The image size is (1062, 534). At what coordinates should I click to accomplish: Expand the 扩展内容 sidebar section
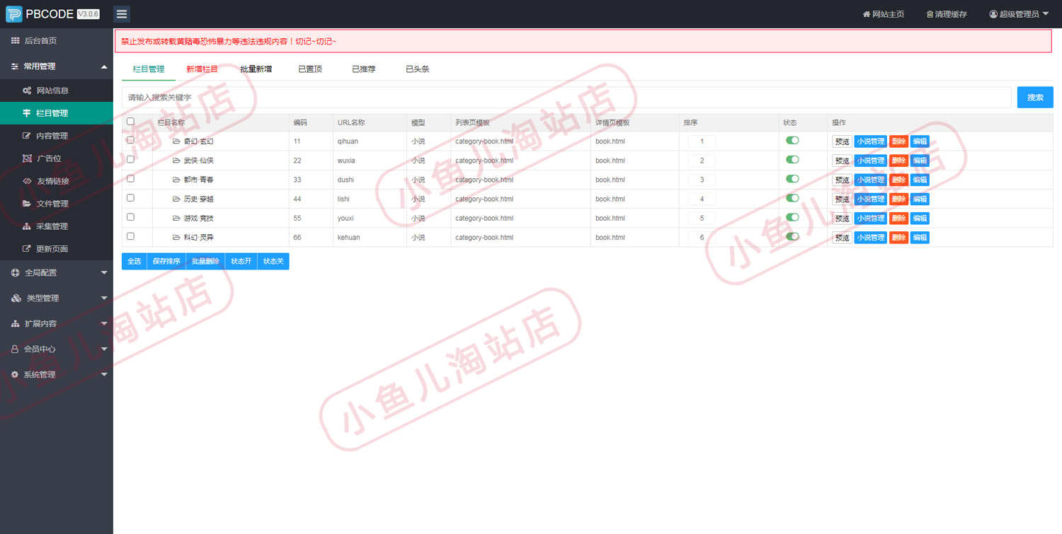(57, 323)
